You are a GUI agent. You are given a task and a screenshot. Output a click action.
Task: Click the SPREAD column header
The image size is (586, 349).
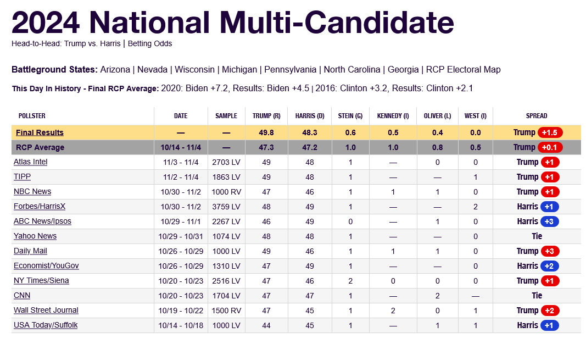[x=536, y=116]
